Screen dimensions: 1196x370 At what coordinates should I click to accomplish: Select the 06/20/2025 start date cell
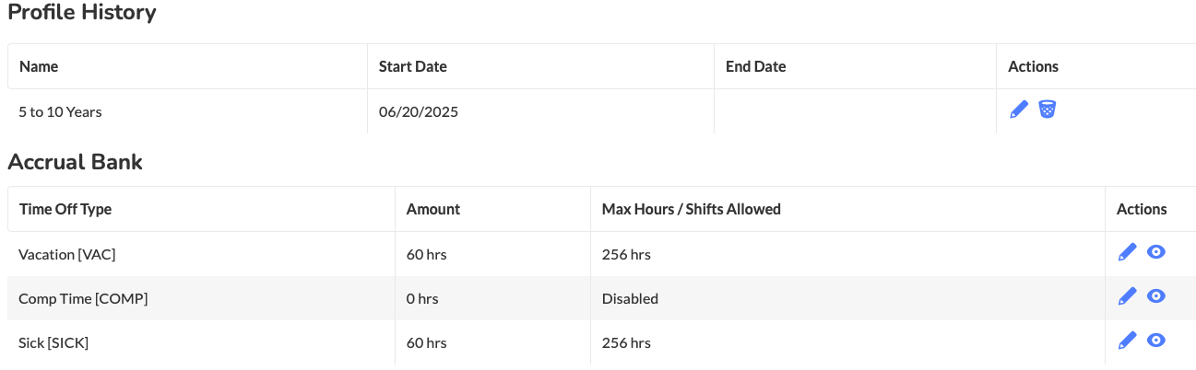click(x=419, y=112)
